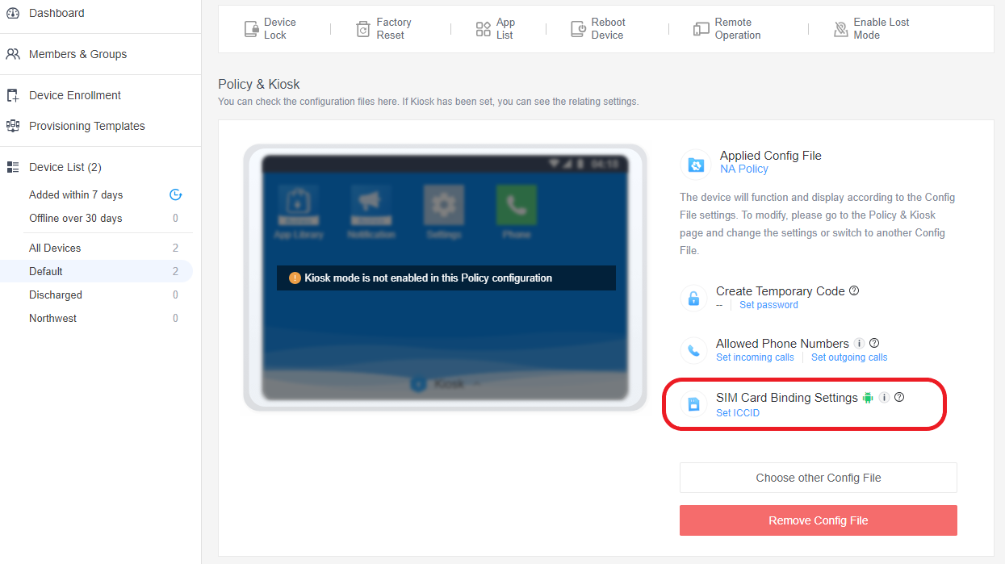Click the Device List icon
The height and width of the screenshot is (564, 1005).
click(x=13, y=167)
